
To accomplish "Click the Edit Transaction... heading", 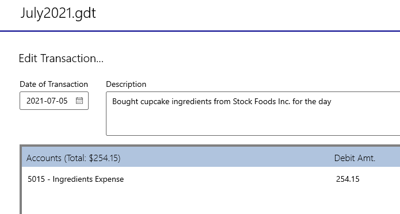I will pos(61,59).
